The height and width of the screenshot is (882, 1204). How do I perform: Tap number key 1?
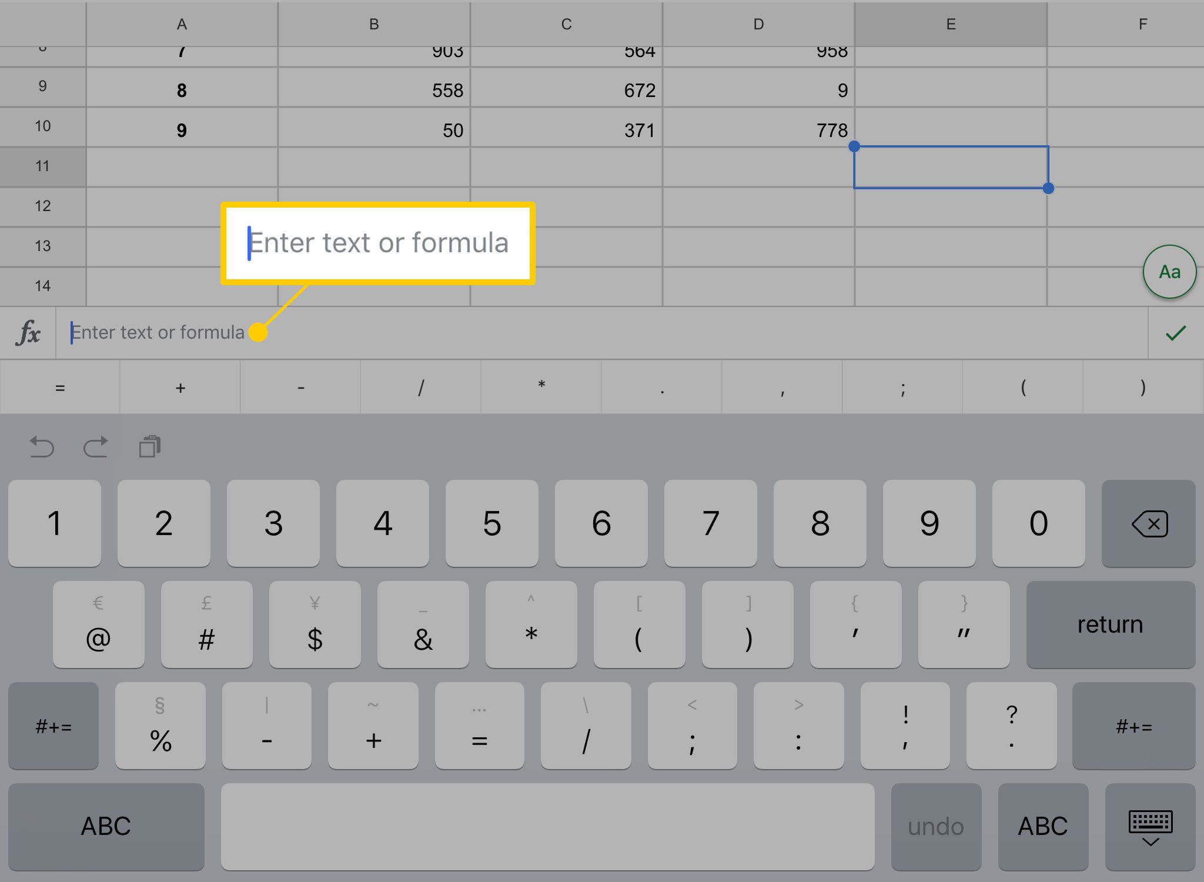coord(55,523)
